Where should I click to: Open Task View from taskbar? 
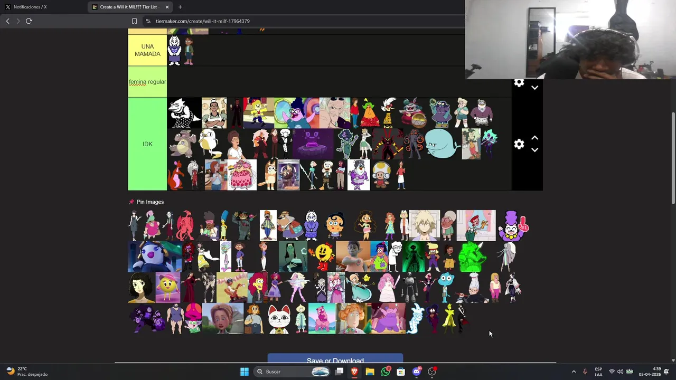(x=339, y=372)
